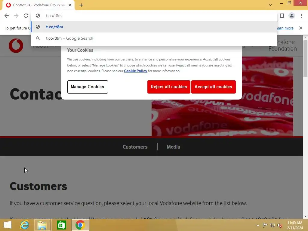
Task: Jump to the Media section tab
Action: click(174, 147)
